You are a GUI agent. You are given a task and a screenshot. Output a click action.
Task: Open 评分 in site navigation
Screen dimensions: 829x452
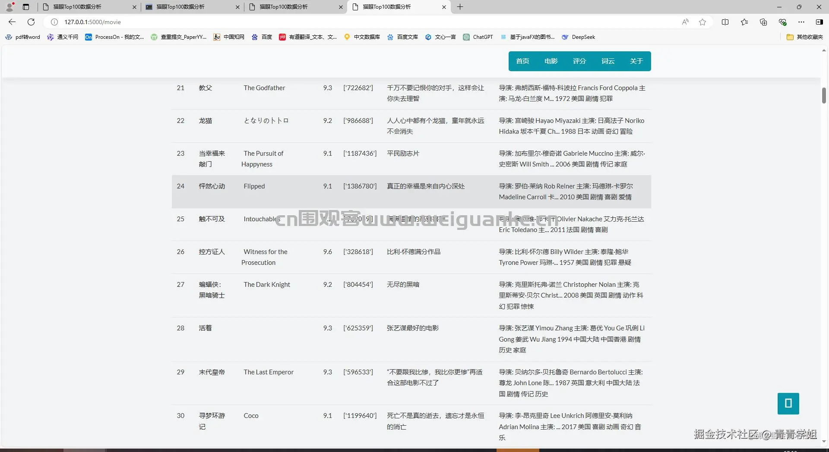(x=579, y=61)
